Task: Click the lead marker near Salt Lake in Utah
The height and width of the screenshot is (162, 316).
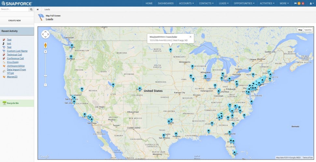Action: [x=113, y=85]
